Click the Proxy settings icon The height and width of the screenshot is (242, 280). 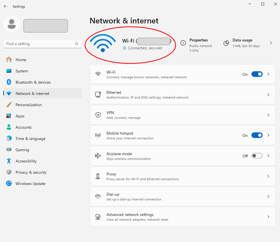(98, 176)
